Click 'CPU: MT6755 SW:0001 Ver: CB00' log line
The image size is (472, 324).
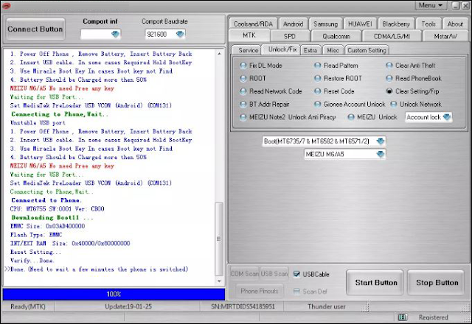58,209
